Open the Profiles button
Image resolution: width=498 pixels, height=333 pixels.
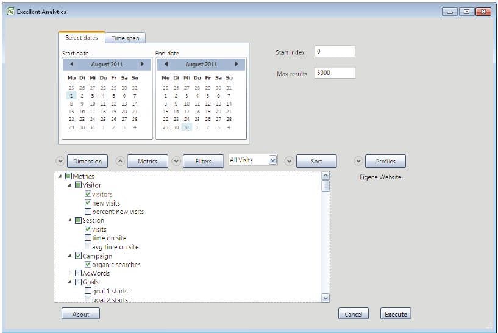(x=386, y=161)
